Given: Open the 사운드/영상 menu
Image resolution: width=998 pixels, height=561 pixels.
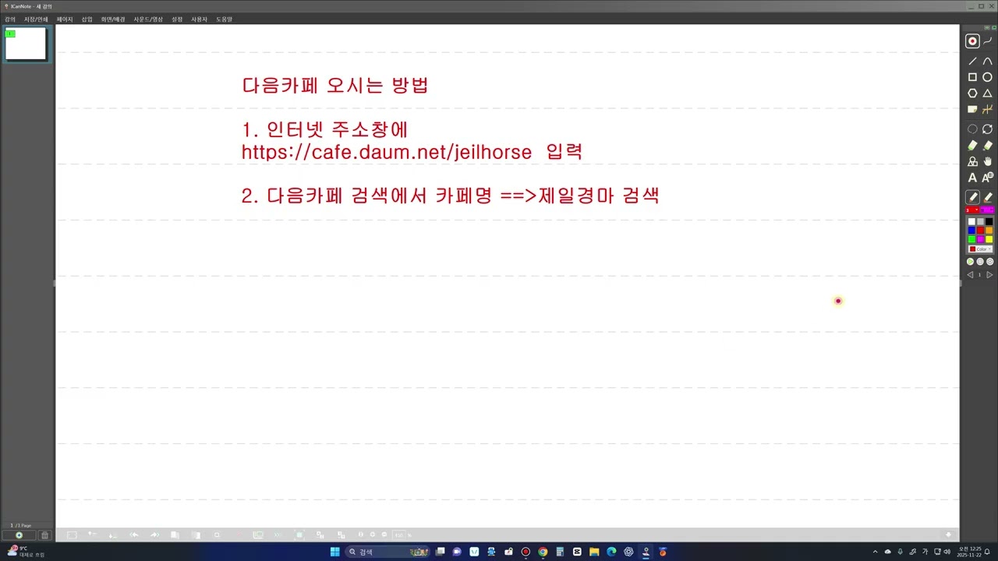Looking at the screenshot, I should tap(148, 19).
